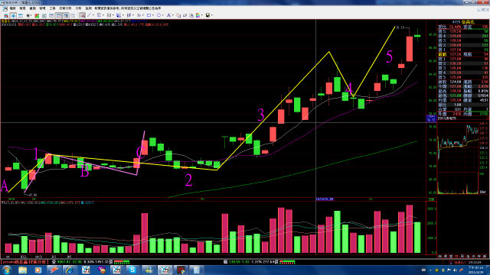This screenshot has height=275, width=490.
Task: Select the trend line drawing tool
Action: point(89,15)
